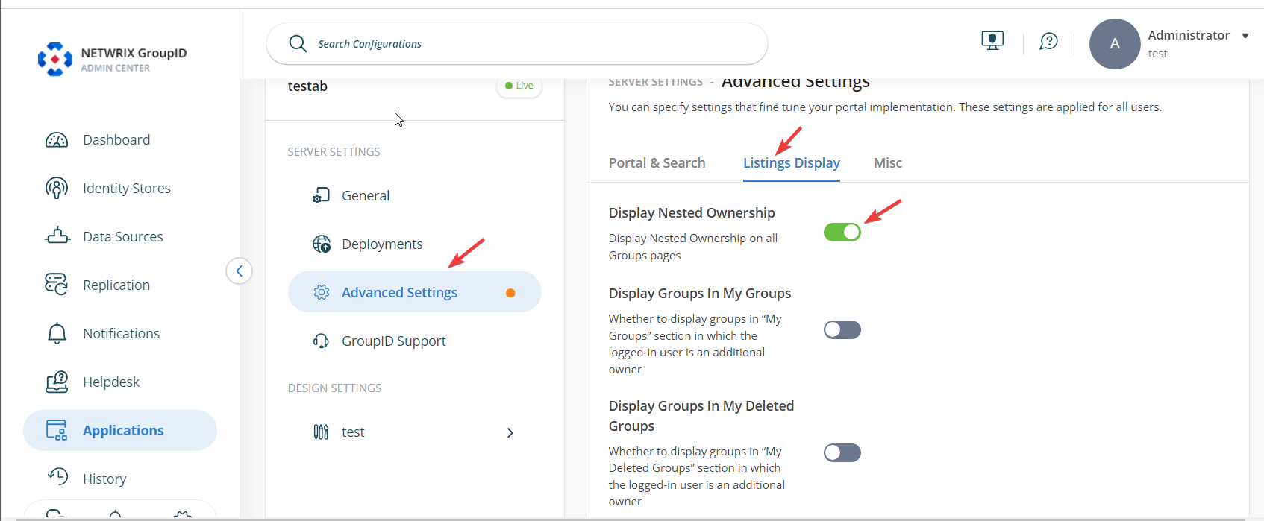Open Identity Stores in the sidebar
This screenshot has height=521, width=1264.
click(127, 188)
